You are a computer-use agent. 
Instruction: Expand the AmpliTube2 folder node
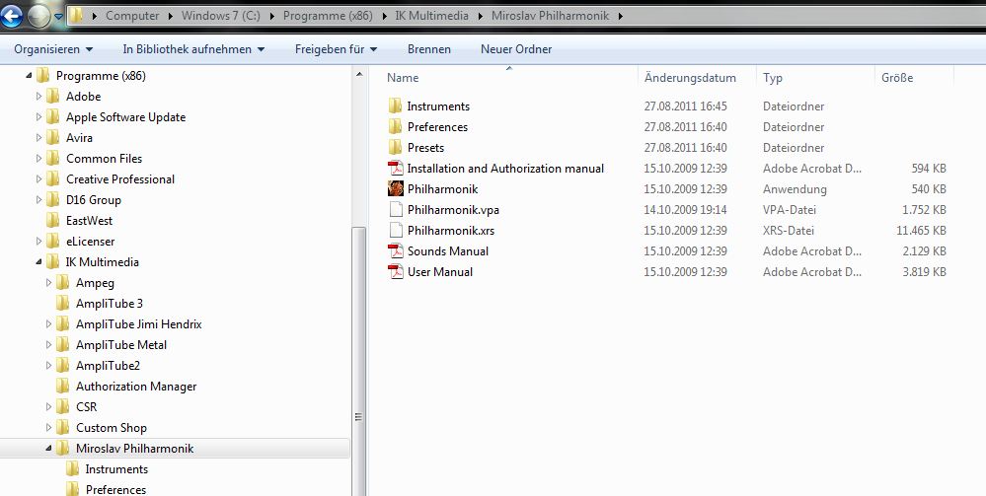(x=48, y=366)
